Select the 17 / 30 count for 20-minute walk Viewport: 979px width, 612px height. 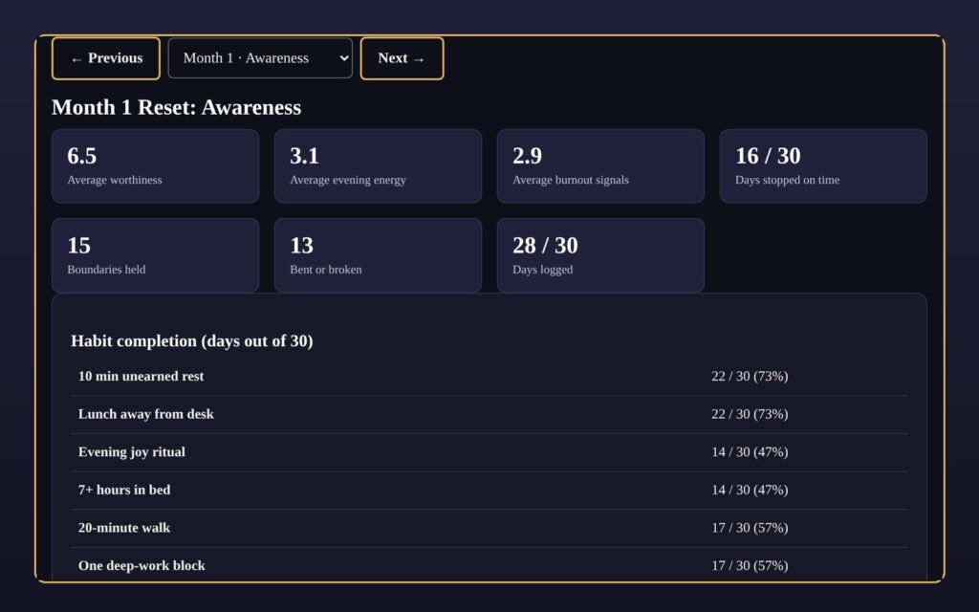(750, 528)
